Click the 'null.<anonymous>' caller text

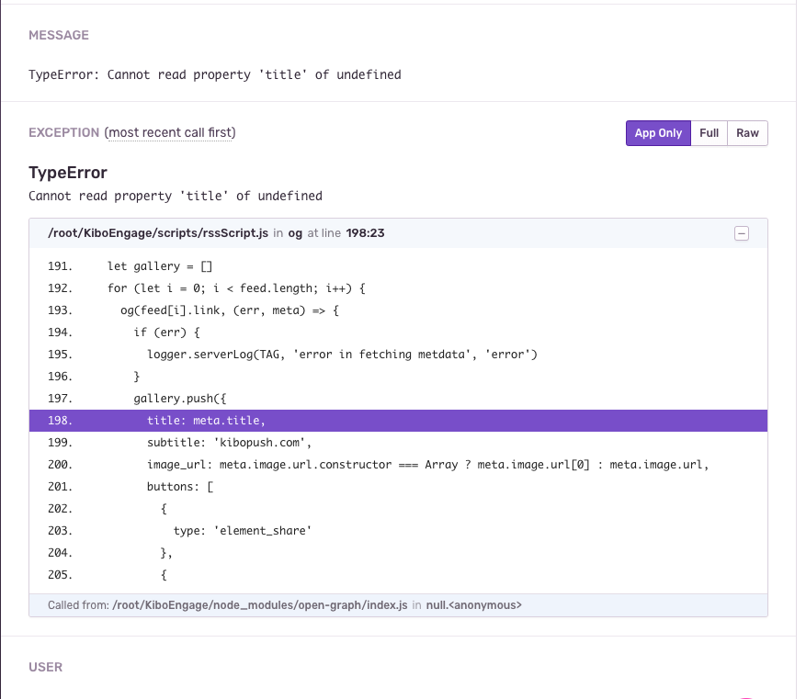474,605
